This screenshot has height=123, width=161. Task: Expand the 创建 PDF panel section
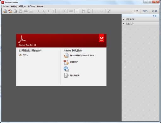click(140, 19)
